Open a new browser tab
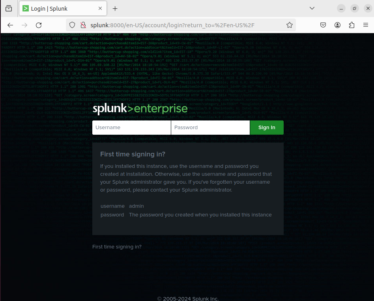 115,8
